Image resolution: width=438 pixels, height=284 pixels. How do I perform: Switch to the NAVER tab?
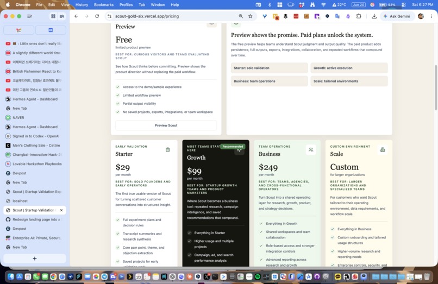click(x=35, y=118)
